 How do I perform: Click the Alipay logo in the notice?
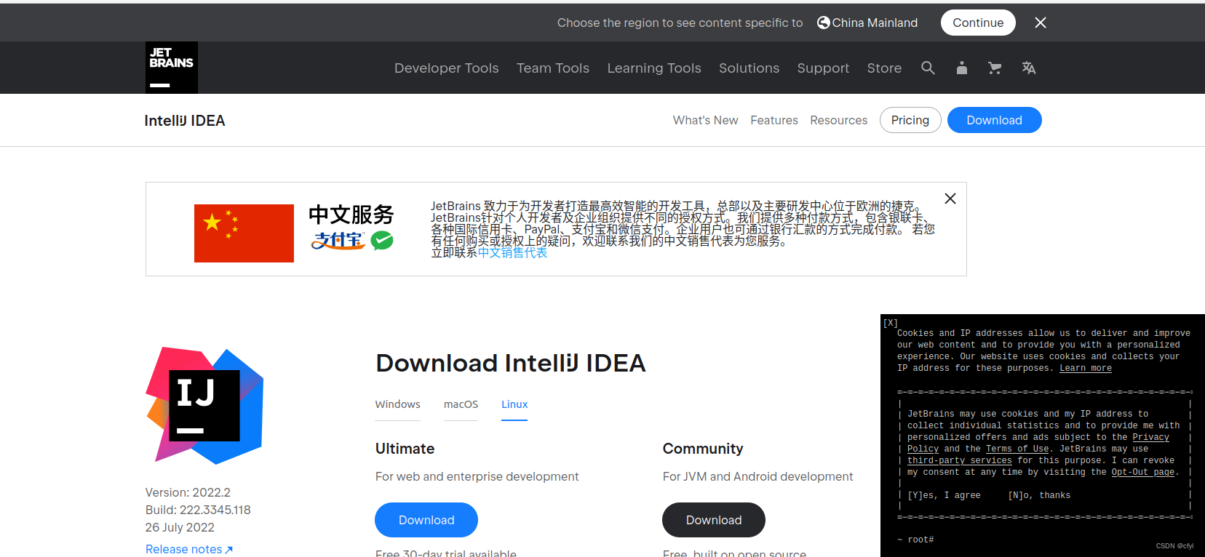[338, 240]
